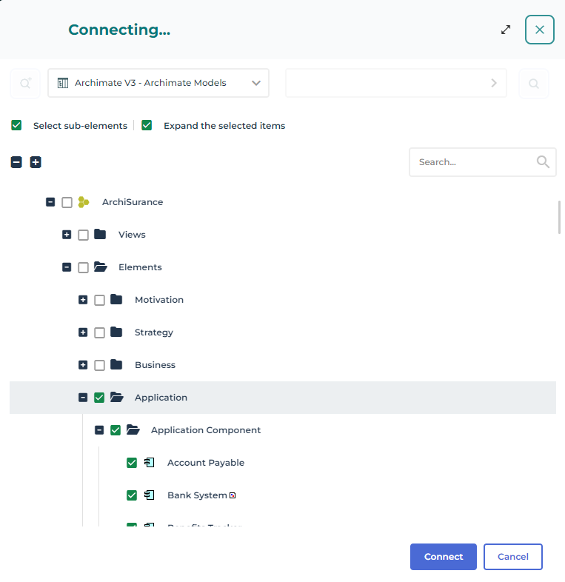Disable Expand the selected items option

147,125
